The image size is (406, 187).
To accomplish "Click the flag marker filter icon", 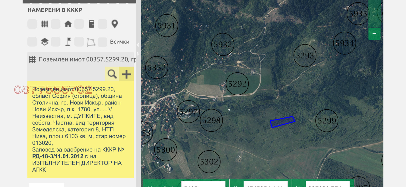I will pyautogui.click(x=68, y=42).
